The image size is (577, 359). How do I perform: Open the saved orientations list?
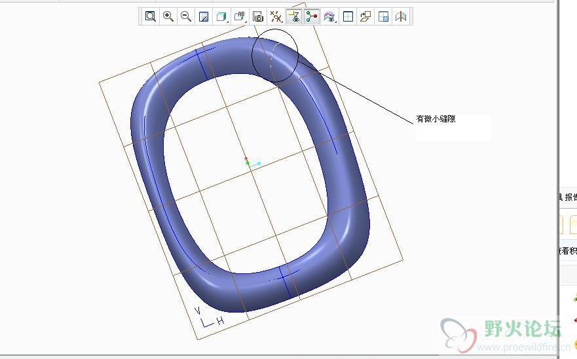pos(240,16)
